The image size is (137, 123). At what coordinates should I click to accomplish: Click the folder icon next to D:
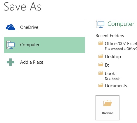click(101, 65)
